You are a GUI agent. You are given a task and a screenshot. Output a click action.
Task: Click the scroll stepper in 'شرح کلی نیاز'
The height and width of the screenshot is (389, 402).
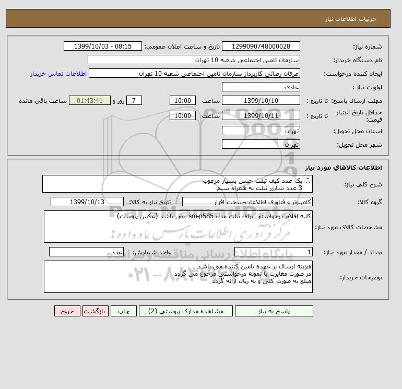pyautogui.click(x=308, y=181)
